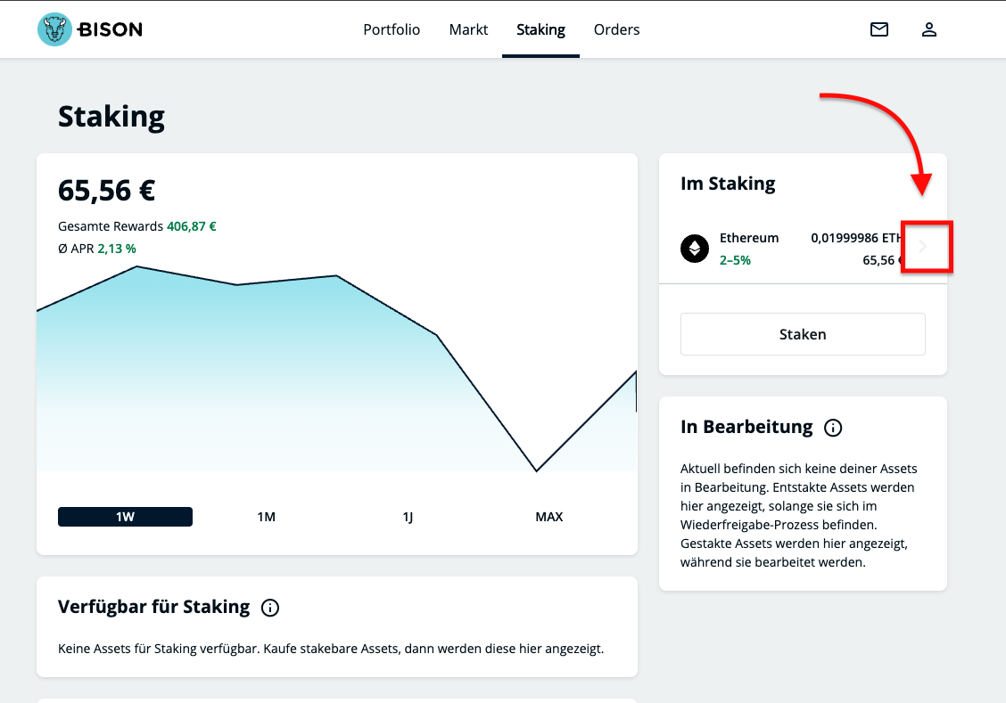Click the Ethereum asset name label
The width and height of the screenshot is (1006, 703).
click(749, 238)
